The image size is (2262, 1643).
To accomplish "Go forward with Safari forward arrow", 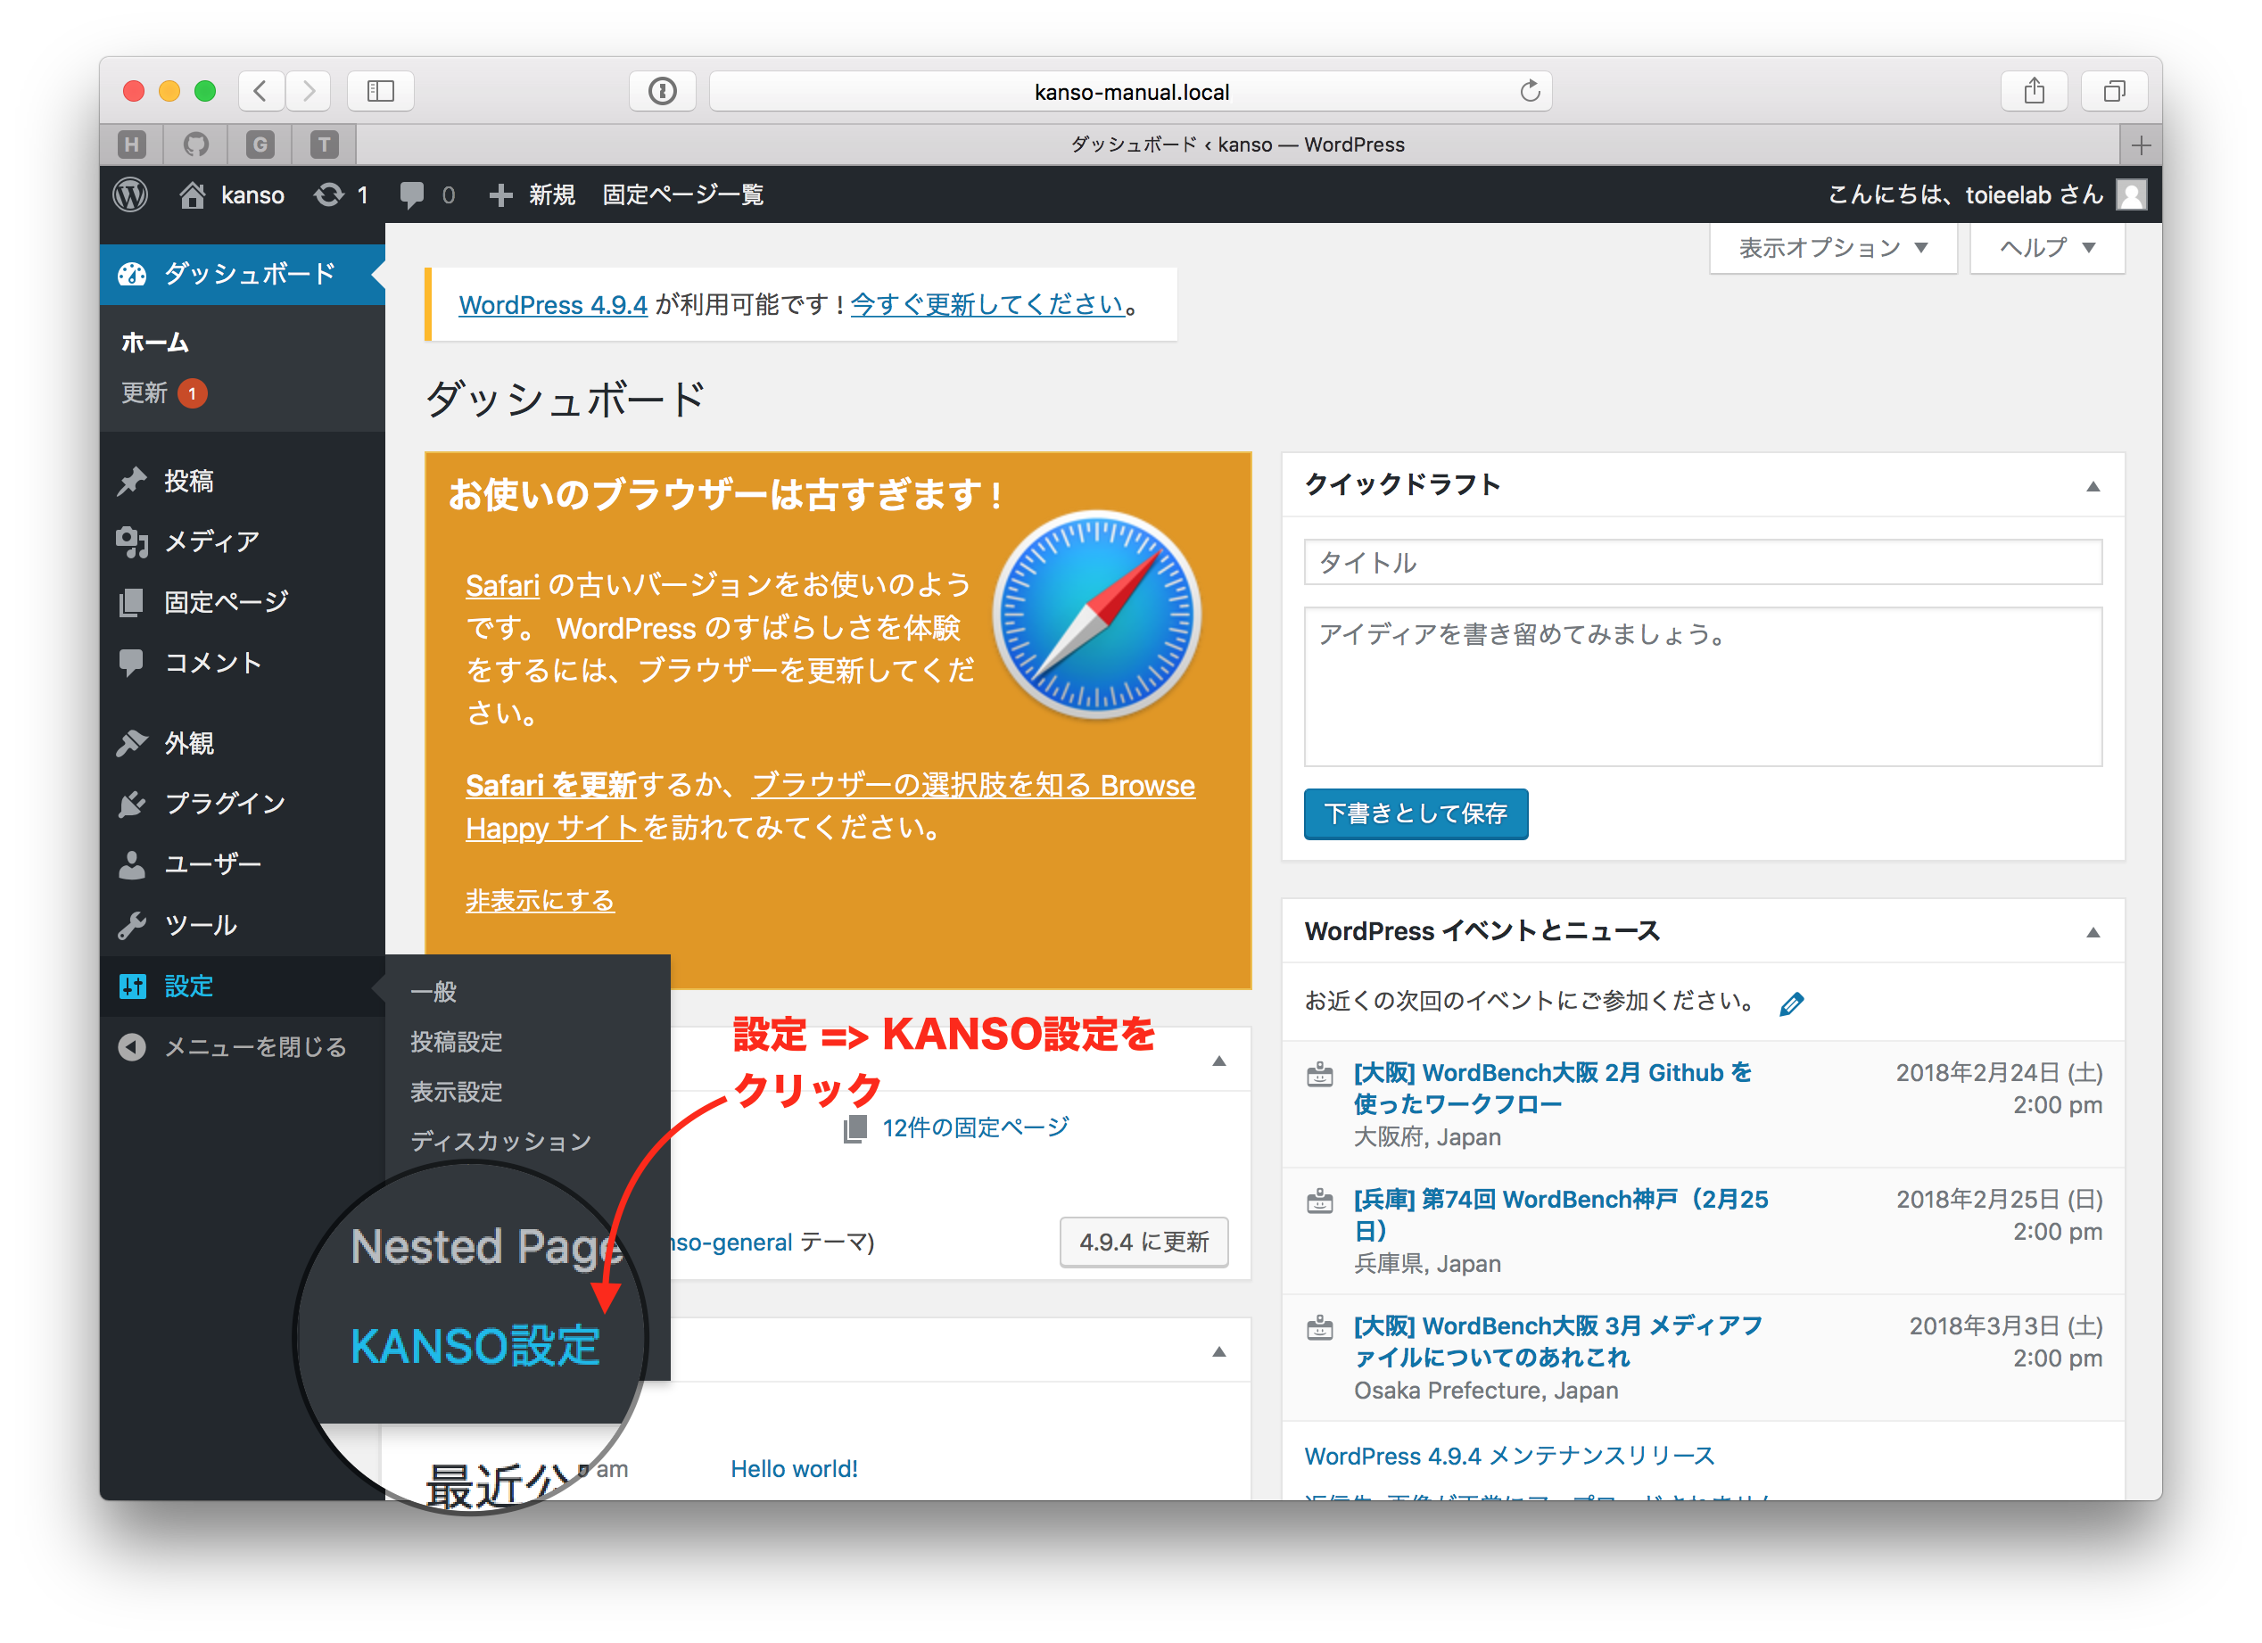I will coord(309,92).
